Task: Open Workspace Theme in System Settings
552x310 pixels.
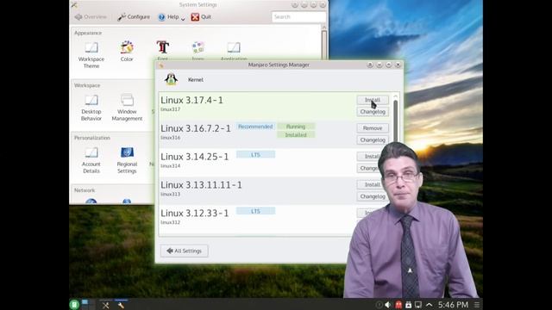Action: (x=91, y=55)
